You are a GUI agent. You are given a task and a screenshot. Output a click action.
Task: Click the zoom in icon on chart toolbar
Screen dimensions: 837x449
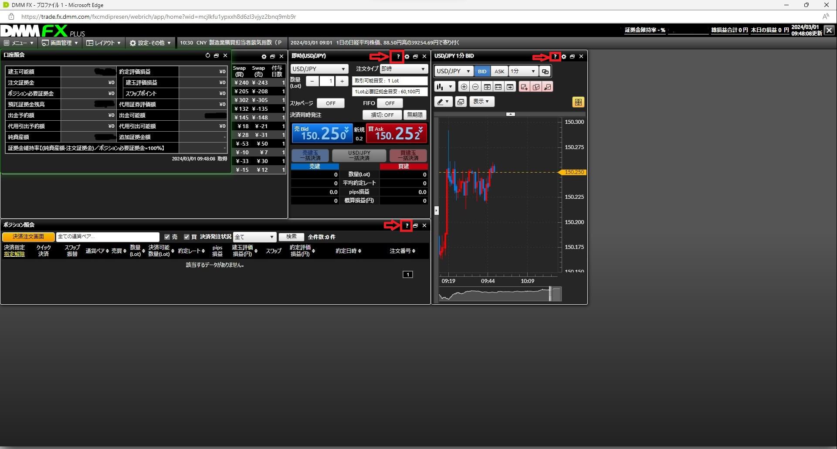[x=464, y=87]
